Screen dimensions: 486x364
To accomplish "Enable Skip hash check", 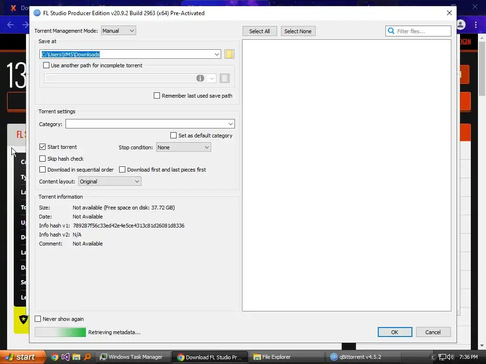I will coord(42,158).
